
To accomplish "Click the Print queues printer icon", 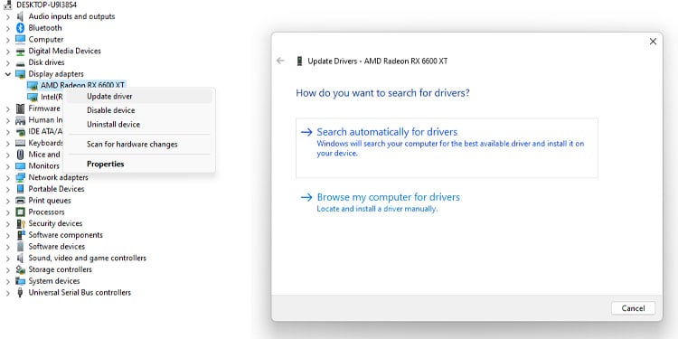I will point(20,201).
